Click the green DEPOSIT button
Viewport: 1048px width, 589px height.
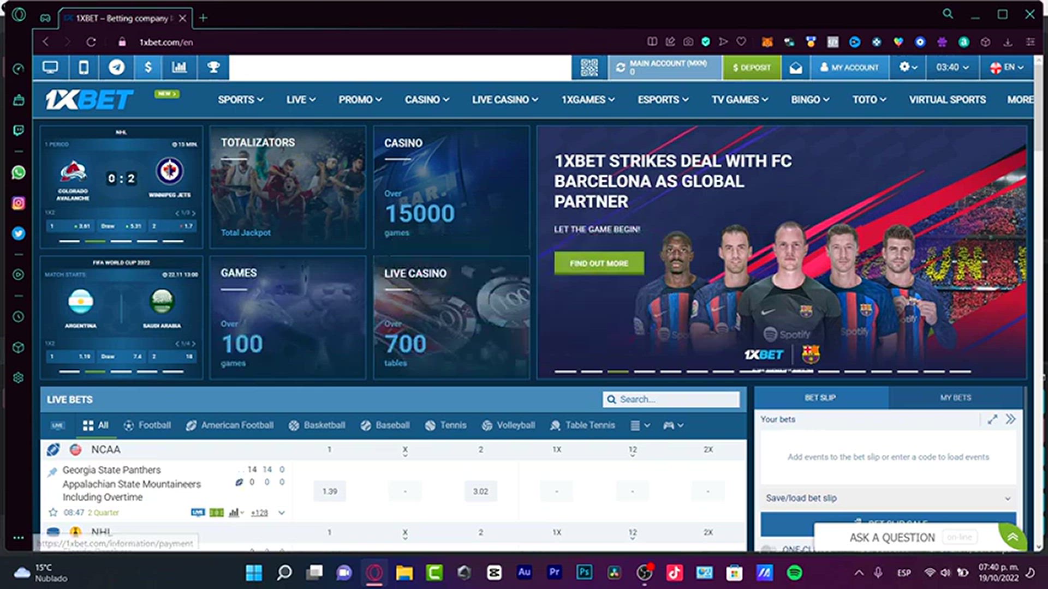(752, 68)
